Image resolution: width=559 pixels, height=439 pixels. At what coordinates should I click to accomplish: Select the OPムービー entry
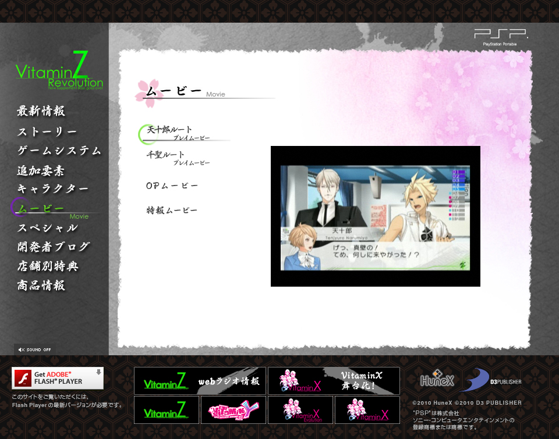click(x=172, y=186)
